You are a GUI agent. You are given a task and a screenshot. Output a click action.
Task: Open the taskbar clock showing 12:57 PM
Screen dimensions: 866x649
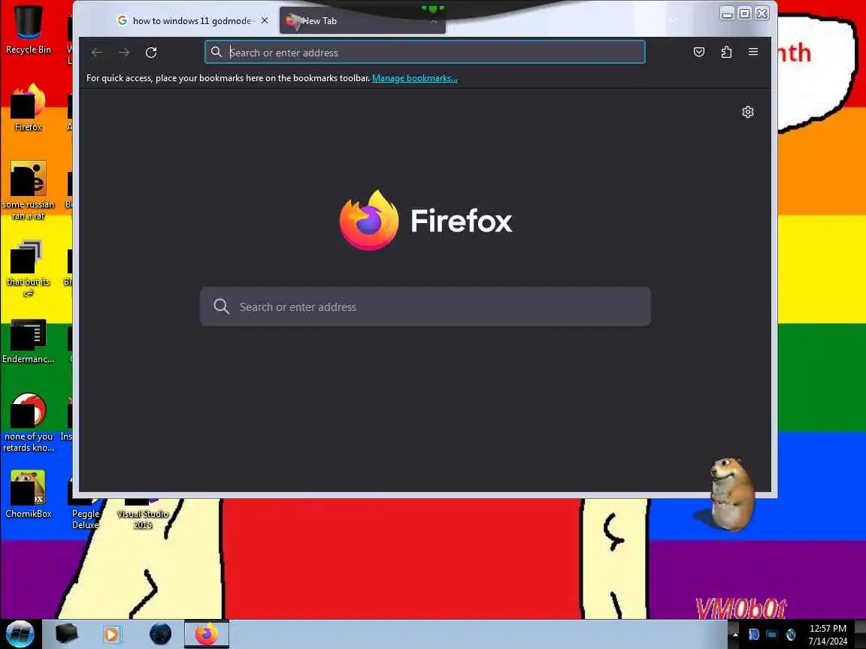pos(828,635)
